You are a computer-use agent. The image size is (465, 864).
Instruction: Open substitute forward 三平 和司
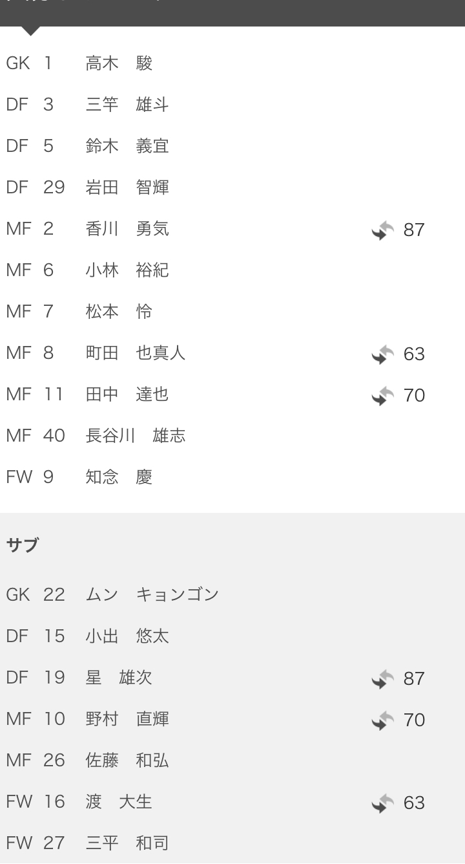(x=127, y=843)
